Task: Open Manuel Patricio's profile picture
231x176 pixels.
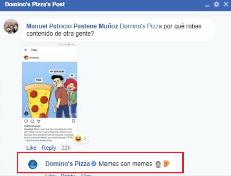Action: point(11,26)
